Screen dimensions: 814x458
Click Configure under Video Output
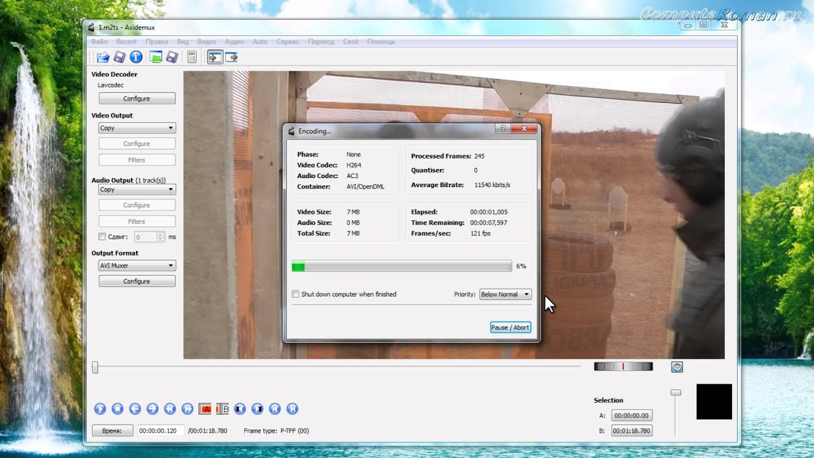(x=137, y=144)
